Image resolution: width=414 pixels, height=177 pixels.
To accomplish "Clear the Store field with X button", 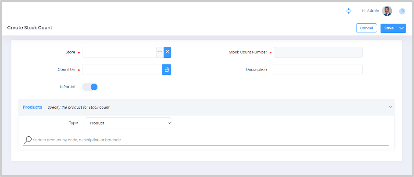I will pyautogui.click(x=167, y=52).
